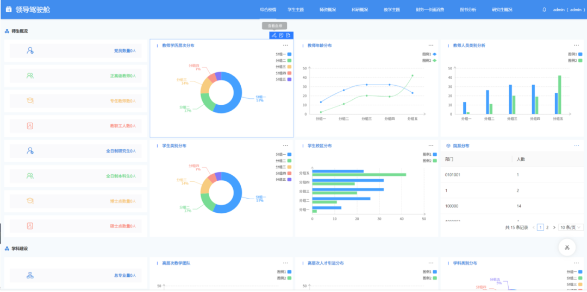This screenshot has height=292, width=587.
Task: Click the blue person icon in the 党员数量 card
Action: (30, 50)
